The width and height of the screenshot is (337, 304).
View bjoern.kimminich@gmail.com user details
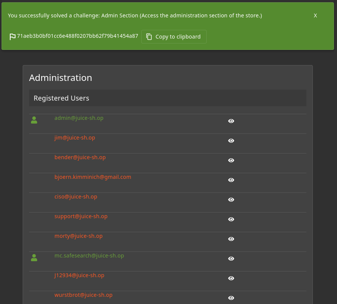[231, 180]
